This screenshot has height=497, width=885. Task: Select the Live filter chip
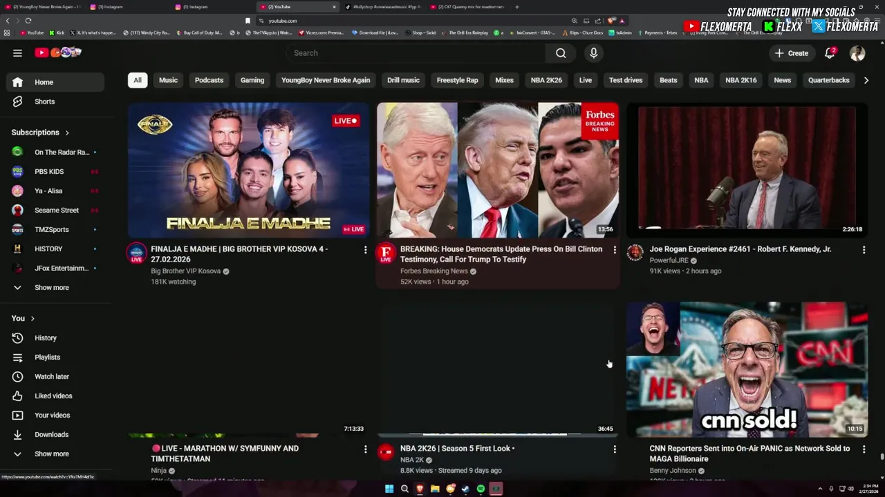[x=586, y=80]
